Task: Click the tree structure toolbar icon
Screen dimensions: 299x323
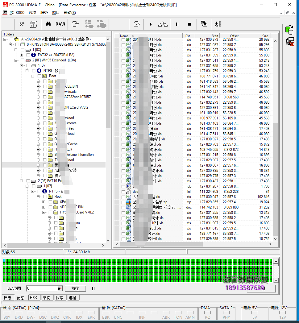Action: (89, 24)
